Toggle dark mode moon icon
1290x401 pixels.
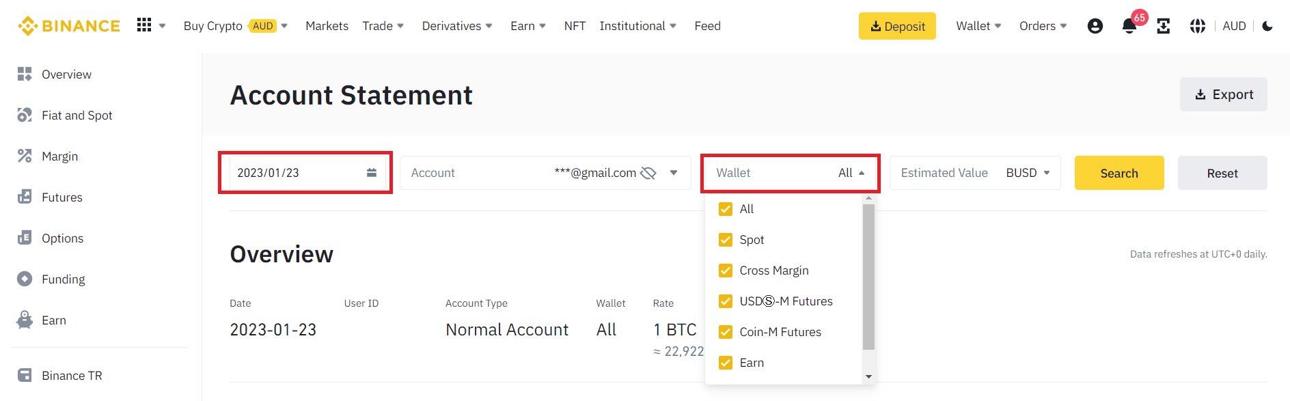[1267, 26]
